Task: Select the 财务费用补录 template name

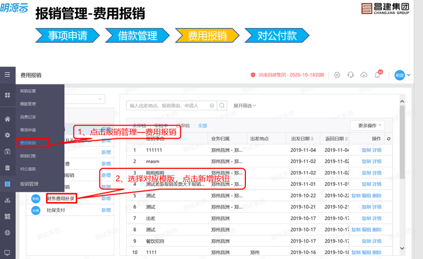Action: pos(61,199)
